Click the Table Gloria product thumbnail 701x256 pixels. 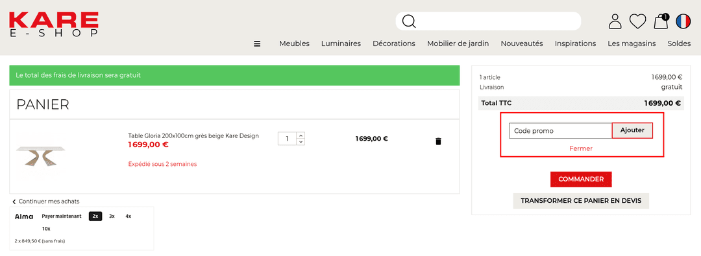(41, 156)
